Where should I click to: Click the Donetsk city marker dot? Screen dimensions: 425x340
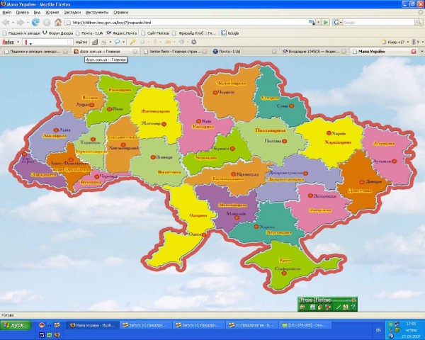coord(361,180)
